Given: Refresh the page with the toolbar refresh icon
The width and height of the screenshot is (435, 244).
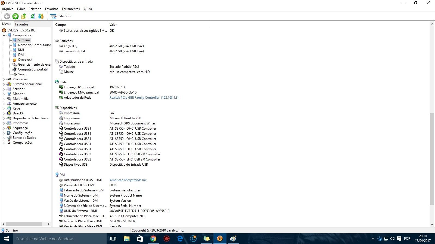Looking at the screenshot, I should tap(32, 16).
